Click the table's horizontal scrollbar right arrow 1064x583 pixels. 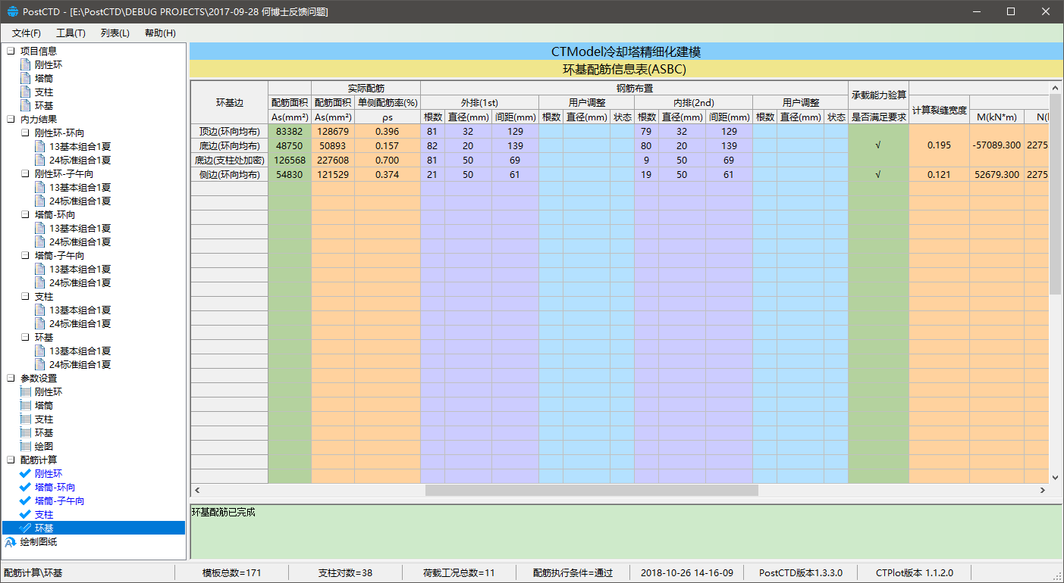pyautogui.click(x=1043, y=491)
